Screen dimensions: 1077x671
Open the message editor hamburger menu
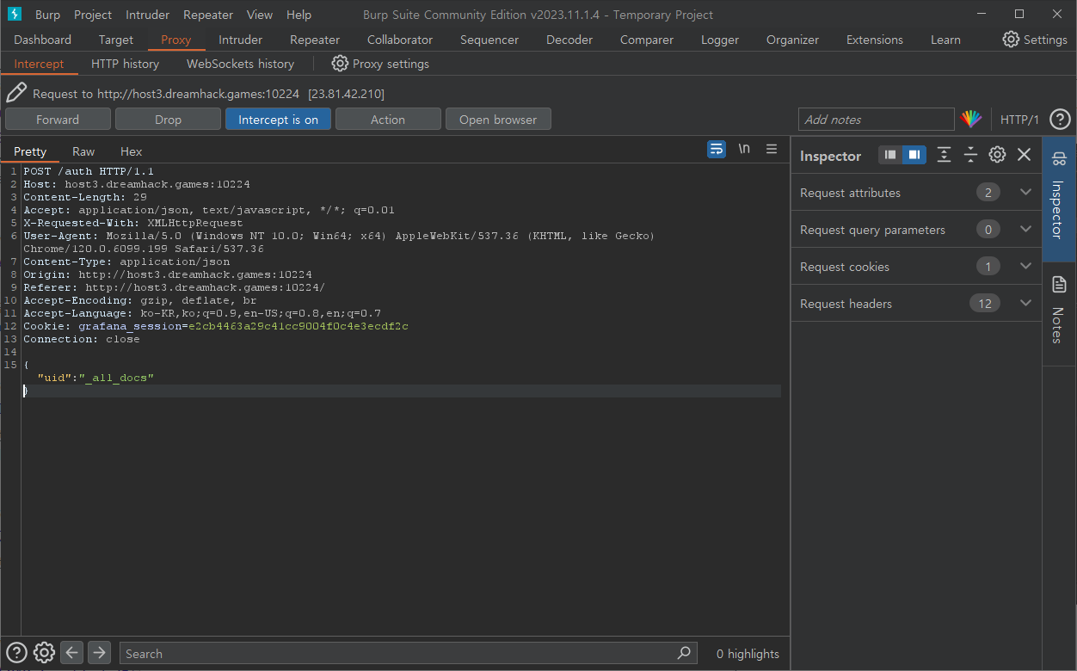pos(772,149)
